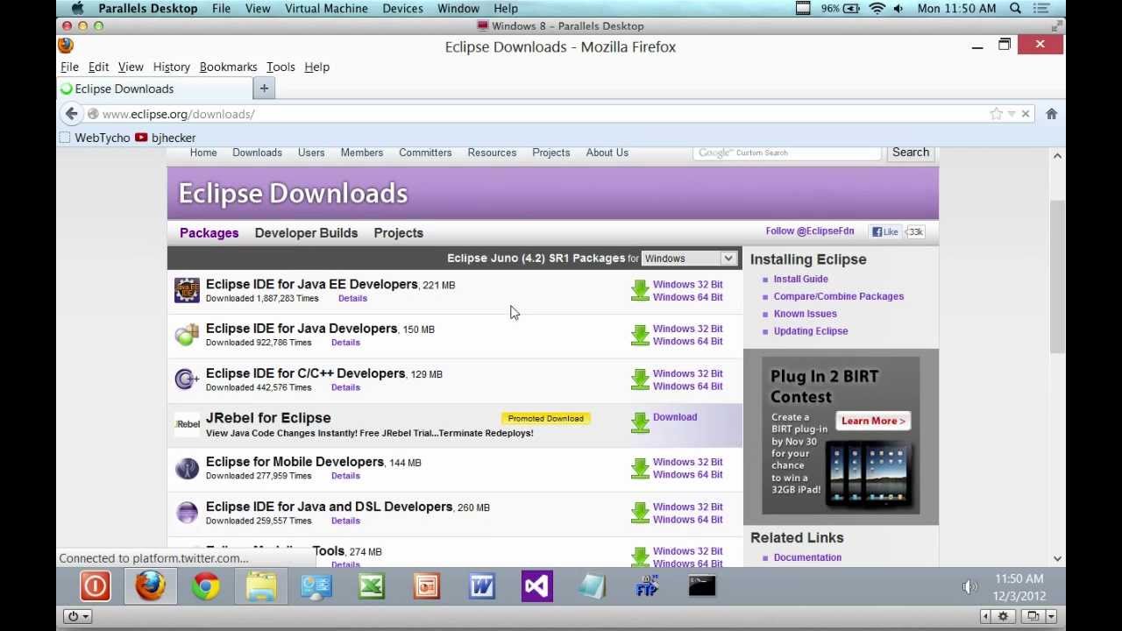Open the FTP client in taskbar
Image resolution: width=1122 pixels, height=631 pixels.
click(647, 586)
